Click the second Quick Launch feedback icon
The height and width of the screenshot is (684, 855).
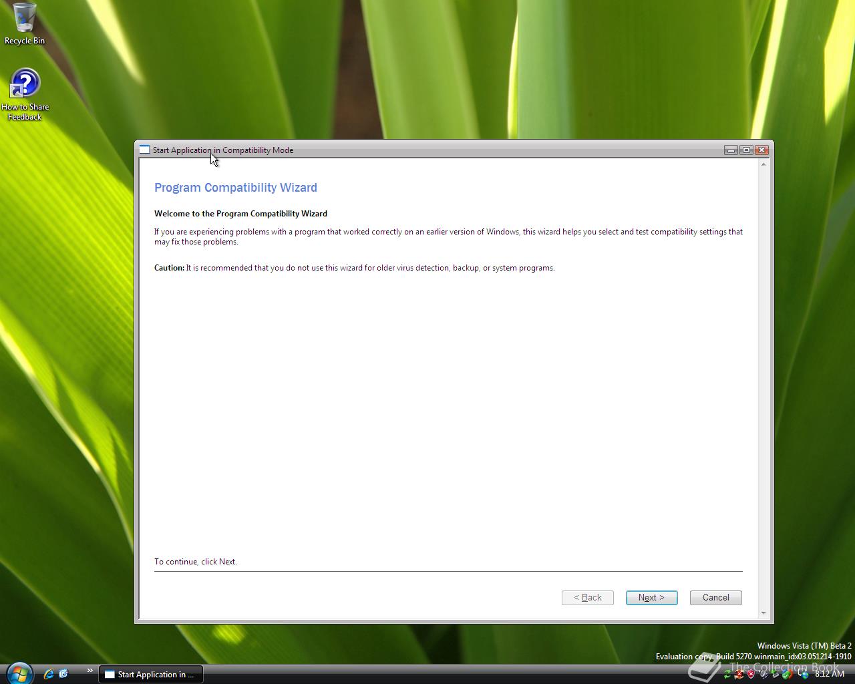[x=63, y=674]
